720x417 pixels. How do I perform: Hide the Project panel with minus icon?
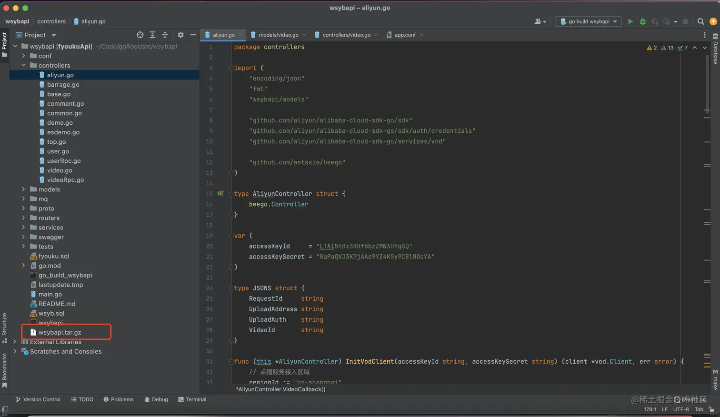193,35
